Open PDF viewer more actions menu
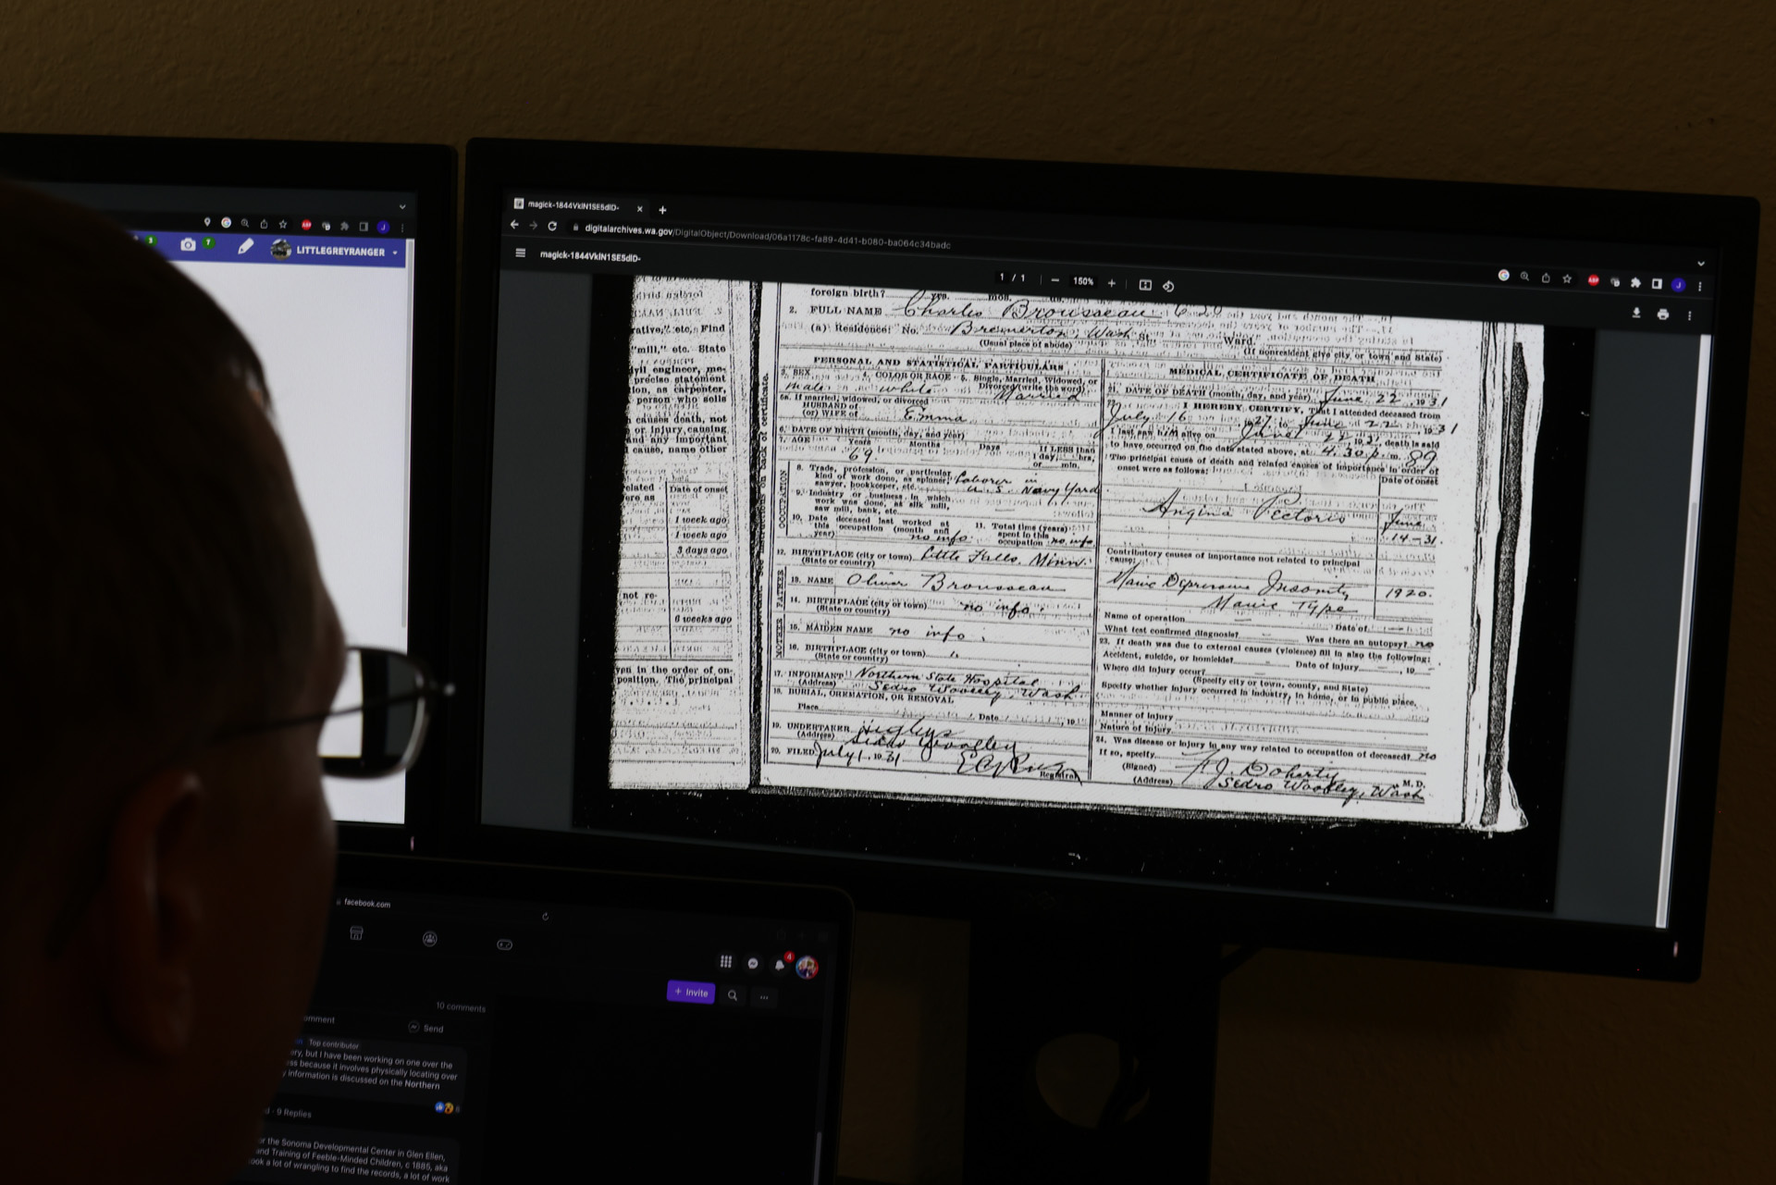The height and width of the screenshot is (1185, 1776). 1689,315
